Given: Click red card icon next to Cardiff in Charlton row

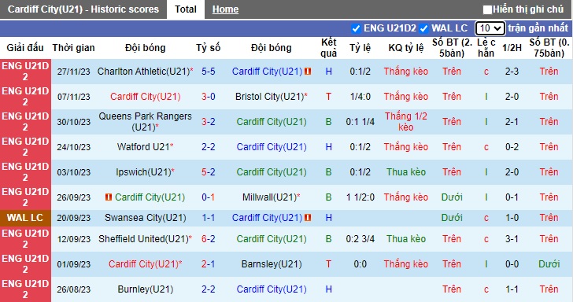Looking at the screenshot, I should coord(308,72).
